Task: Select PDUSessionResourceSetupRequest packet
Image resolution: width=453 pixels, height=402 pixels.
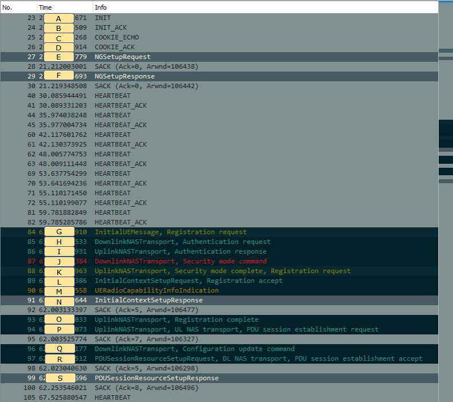Action: 219,359
